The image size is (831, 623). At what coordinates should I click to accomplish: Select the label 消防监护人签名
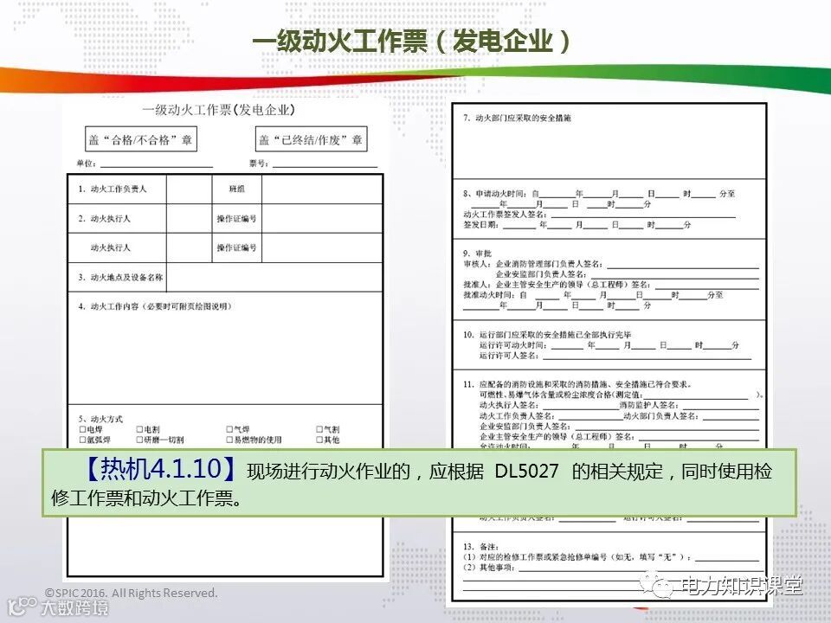[649, 405]
